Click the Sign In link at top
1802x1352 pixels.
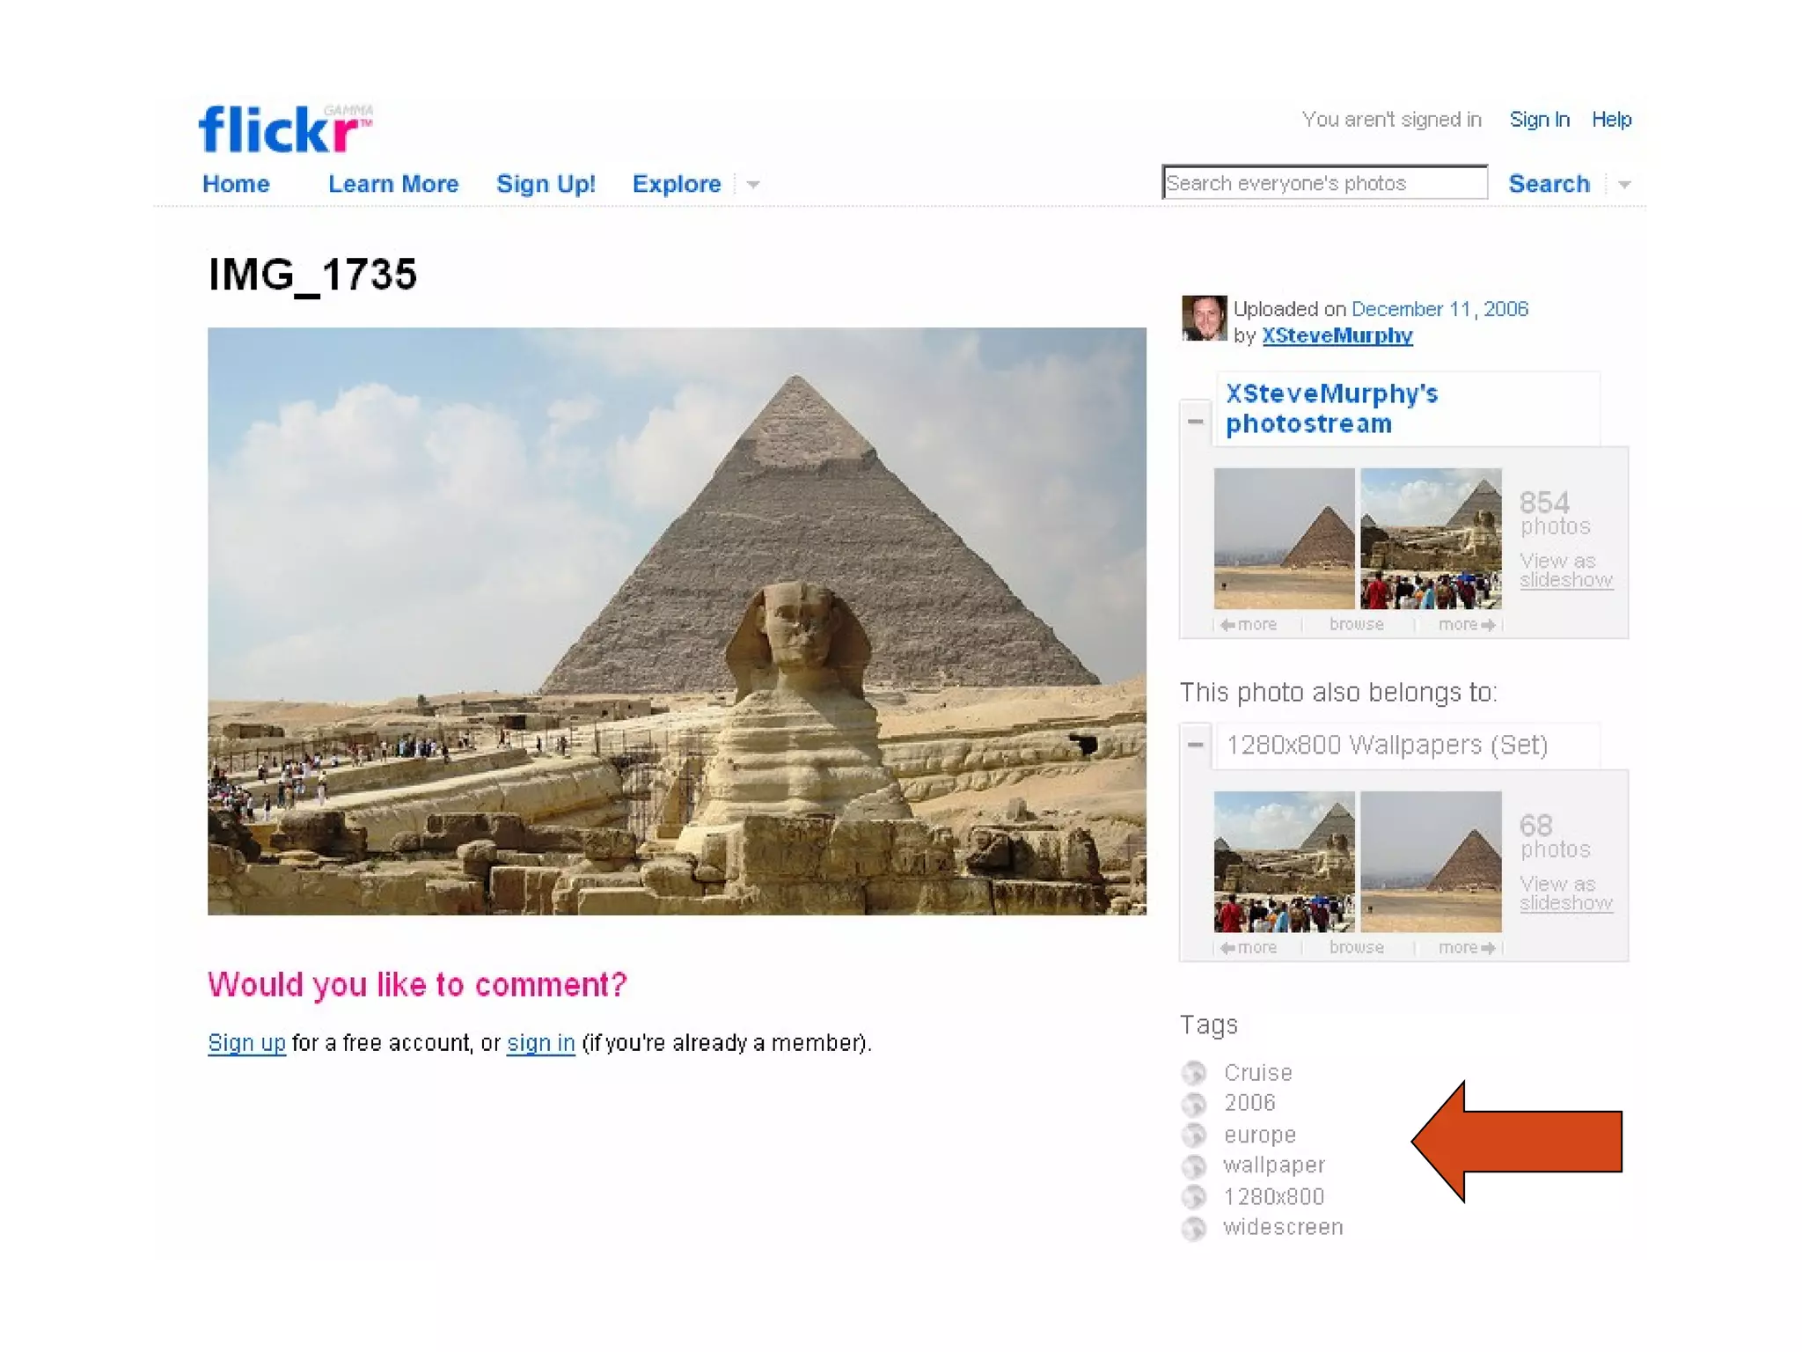pyautogui.click(x=1539, y=120)
